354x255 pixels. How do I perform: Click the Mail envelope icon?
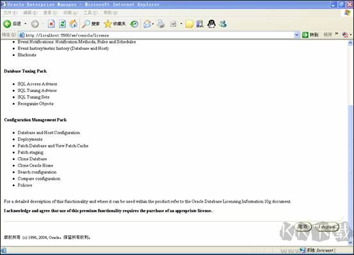(x=147, y=24)
